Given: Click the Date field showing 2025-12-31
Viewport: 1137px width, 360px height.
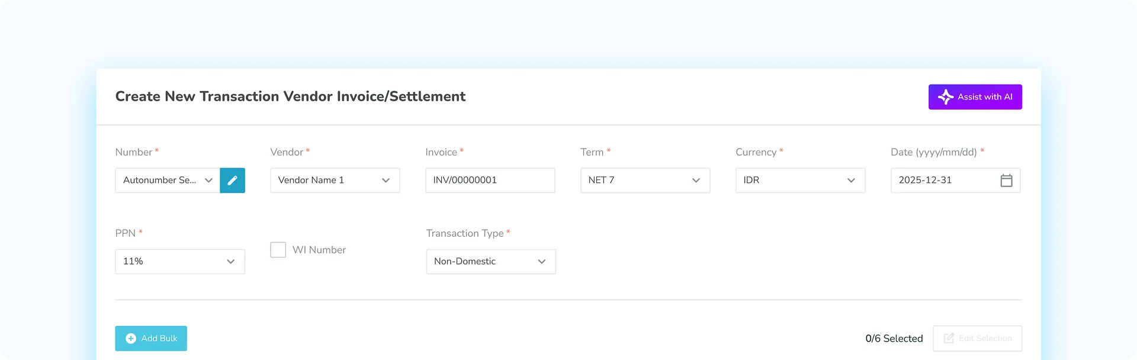Looking at the screenshot, I should point(955,180).
